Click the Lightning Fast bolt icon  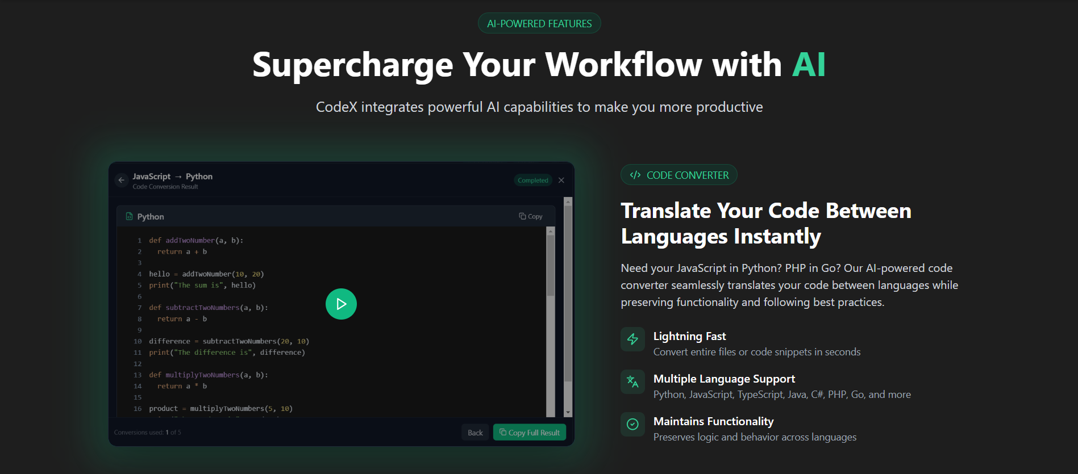(632, 339)
